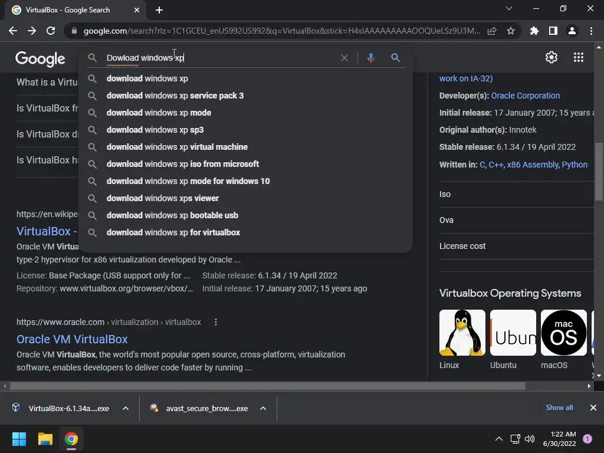Select suggestion 'download windows xp virtual machine'
Screen dimensions: 604x453
click(246, 147)
